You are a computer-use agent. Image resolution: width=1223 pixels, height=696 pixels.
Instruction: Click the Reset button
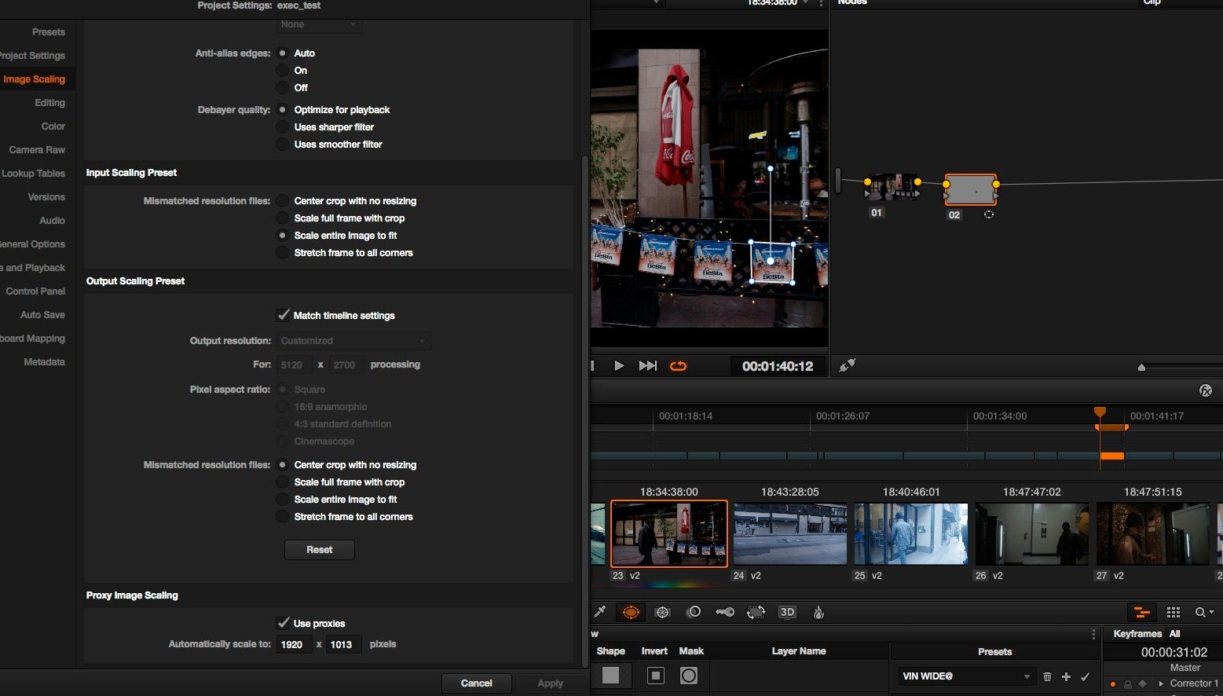pos(319,550)
